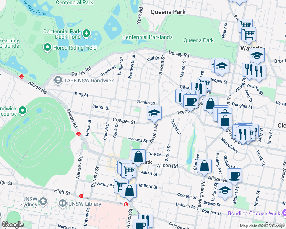This screenshot has height=229, width=286.
Task: Click the Centennial Park Duck Pond tree pin
Action: [86, 34]
